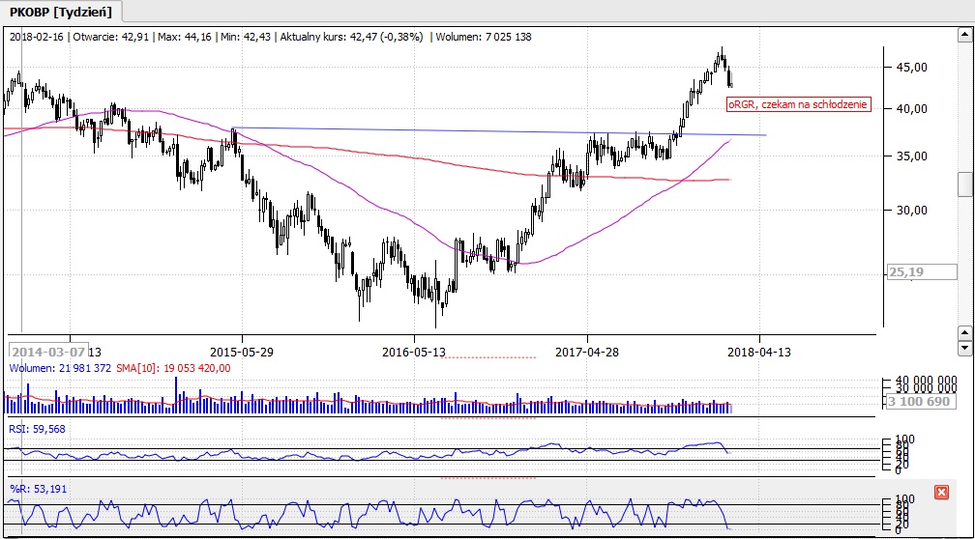Screen dimensions: 975x539
Task: Click the 2015-05-29 date axis label
Action: click(x=242, y=352)
